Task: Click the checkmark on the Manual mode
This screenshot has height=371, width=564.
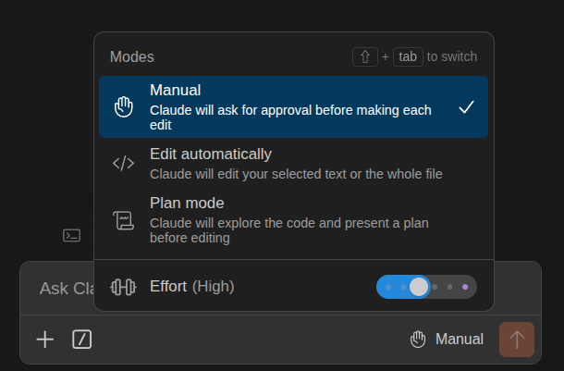Action: (x=467, y=107)
